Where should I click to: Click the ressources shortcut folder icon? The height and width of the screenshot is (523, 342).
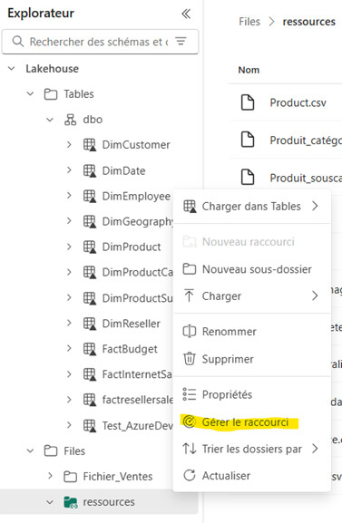71,502
